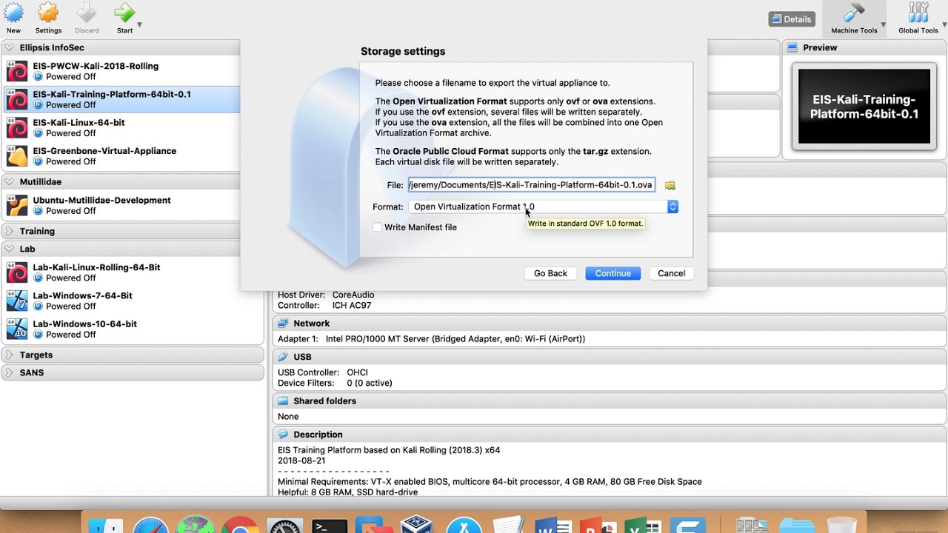The height and width of the screenshot is (533, 948).
Task: Open the Global Tools dropdown arrow
Action: point(944,25)
